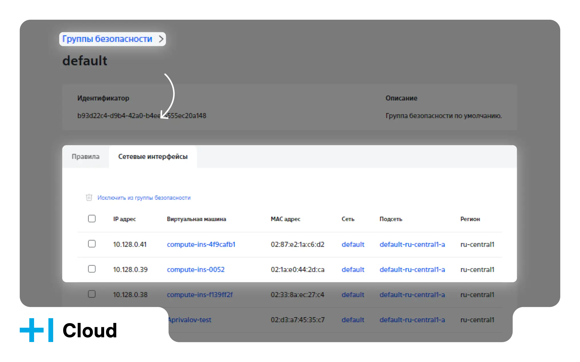The height and width of the screenshot is (362, 580).
Task: Click the breadcrumb chevron after Группы безопасности
Action: [x=161, y=39]
